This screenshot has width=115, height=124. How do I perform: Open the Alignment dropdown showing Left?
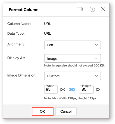(x=73, y=45)
